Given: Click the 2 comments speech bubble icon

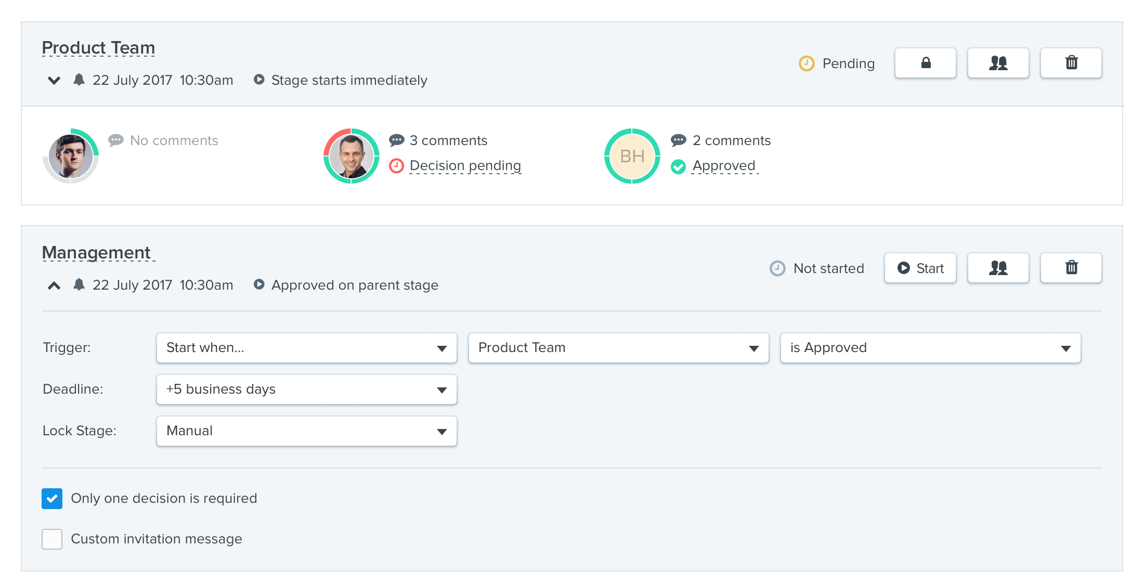Looking at the screenshot, I should click(678, 140).
